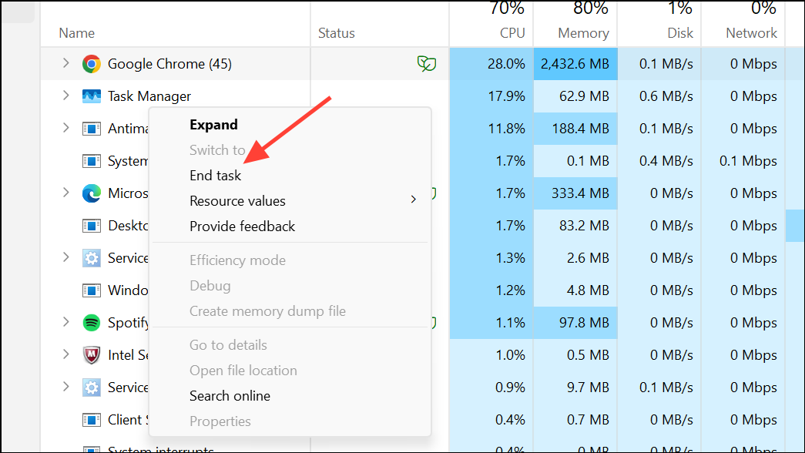Choose End task from context menu
The height and width of the screenshot is (453, 805).
pyautogui.click(x=216, y=176)
